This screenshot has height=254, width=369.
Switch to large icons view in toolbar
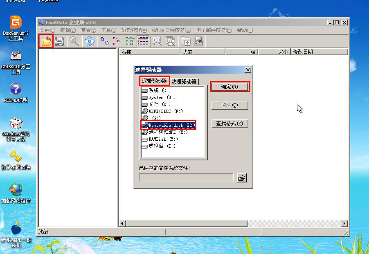[x=104, y=41]
